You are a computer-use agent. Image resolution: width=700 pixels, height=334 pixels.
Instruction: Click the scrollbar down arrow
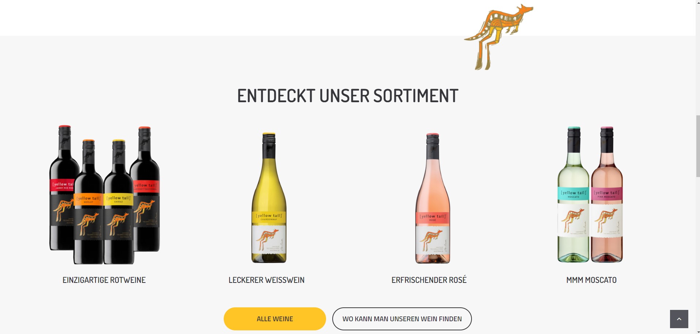point(698,332)
